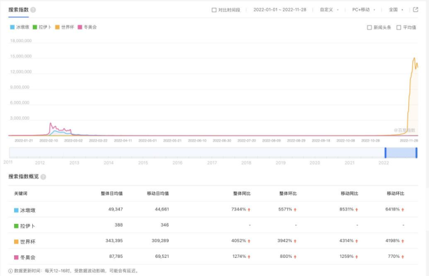Tick the 平均值 checkbox
Image resolution: width=429 pixels, height=276 pixels.
click(399, 27)
